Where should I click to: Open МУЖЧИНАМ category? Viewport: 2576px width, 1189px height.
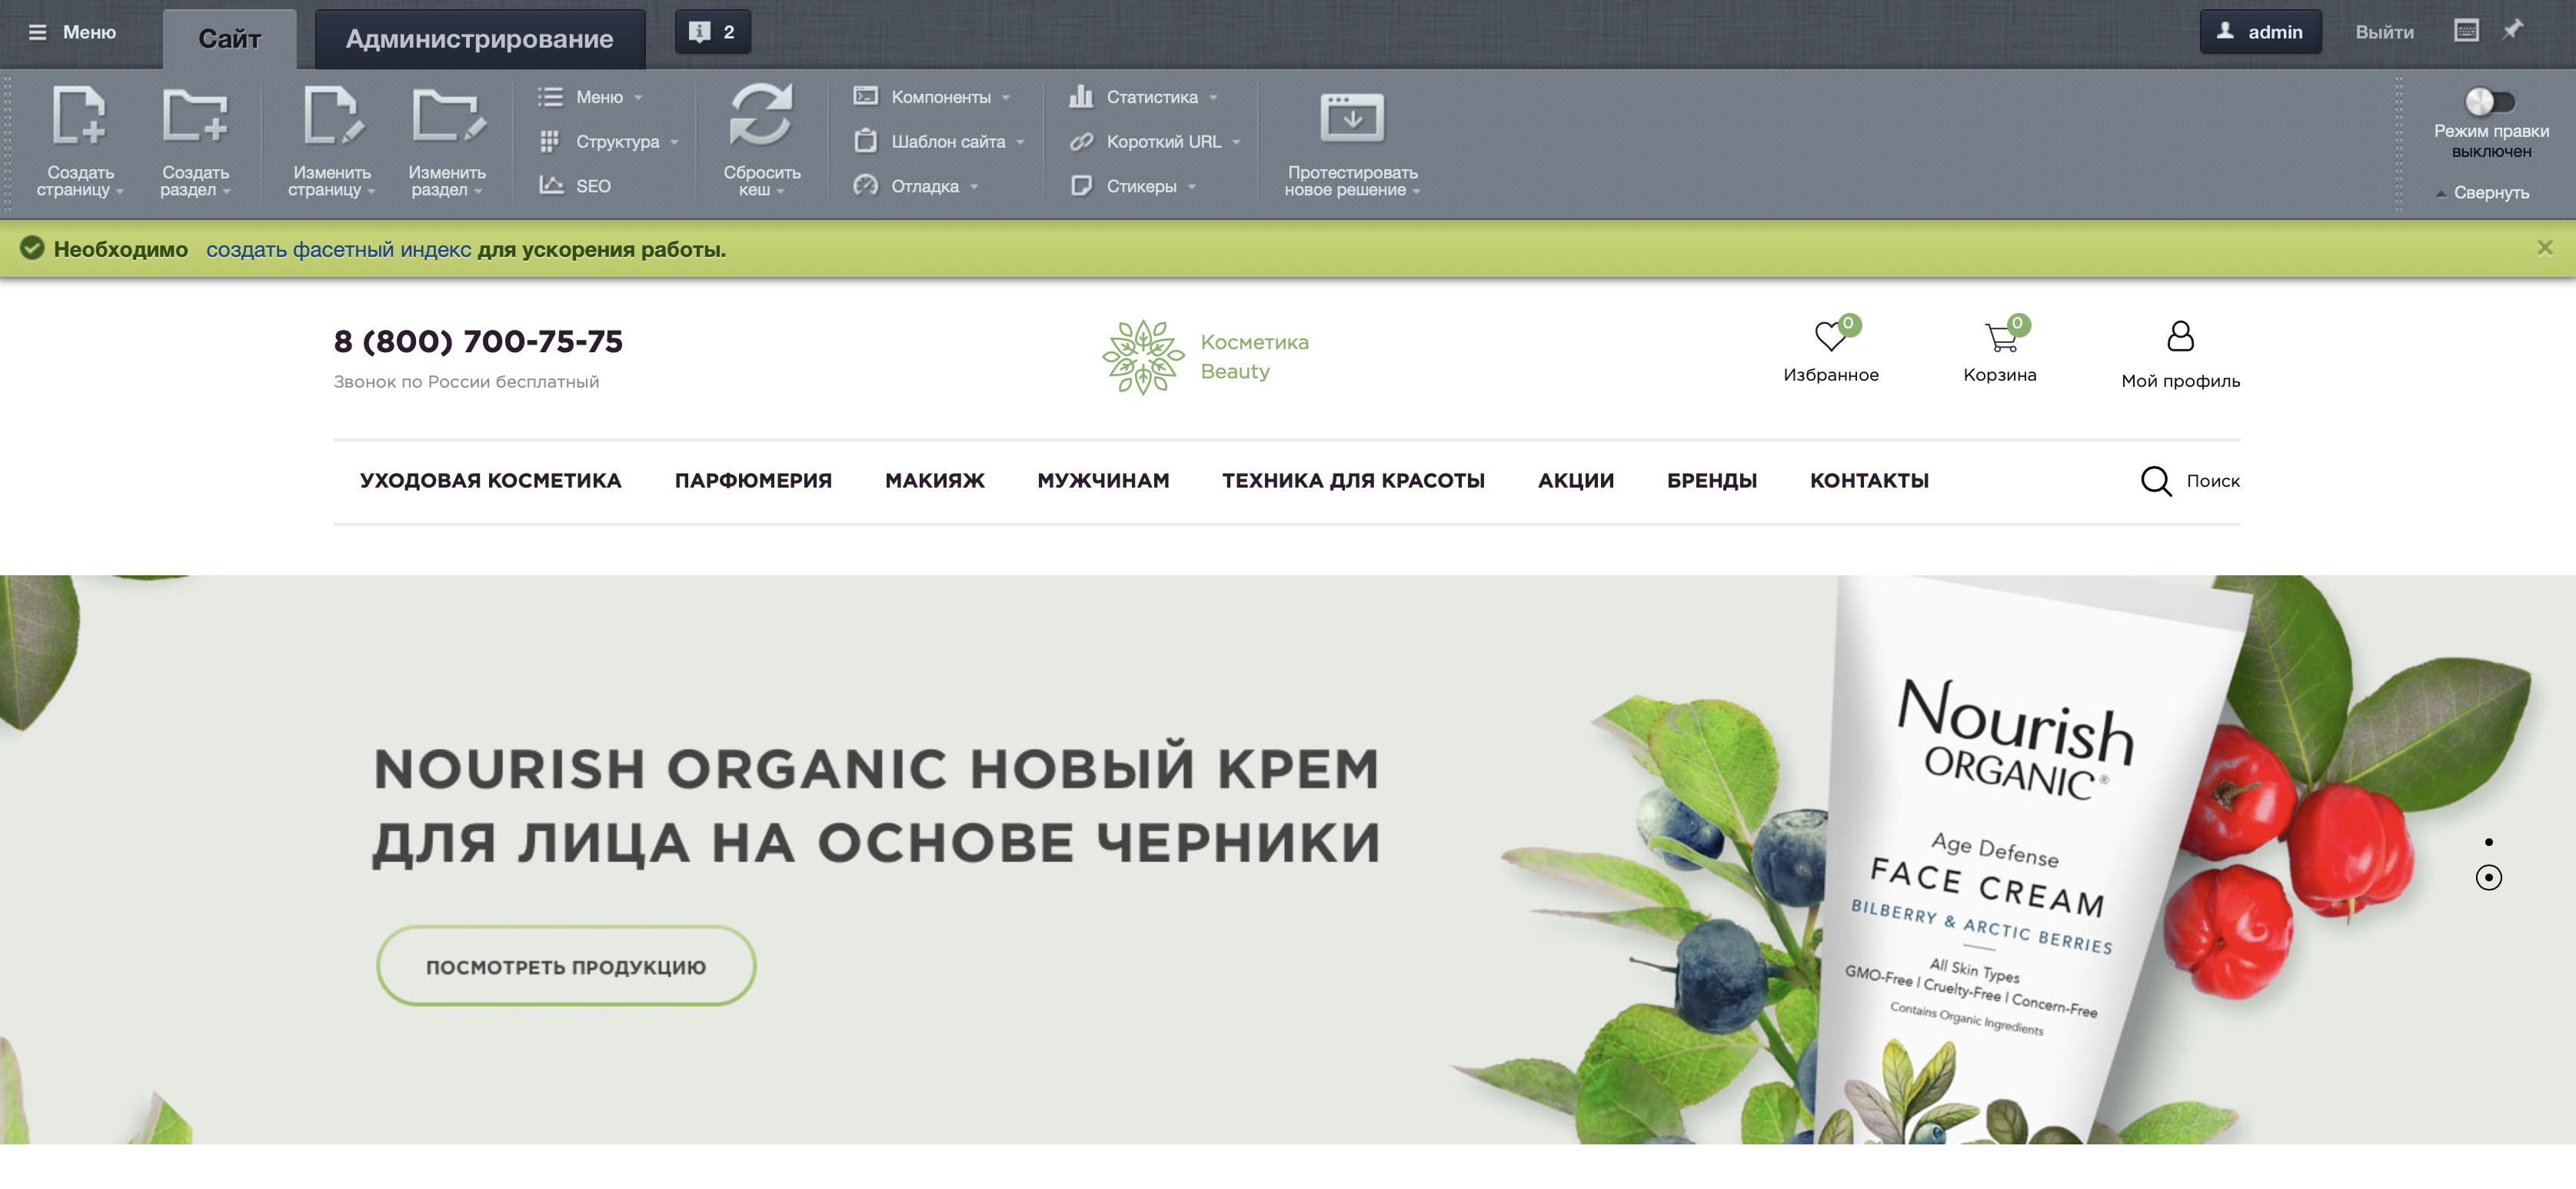coord(1103,481)
